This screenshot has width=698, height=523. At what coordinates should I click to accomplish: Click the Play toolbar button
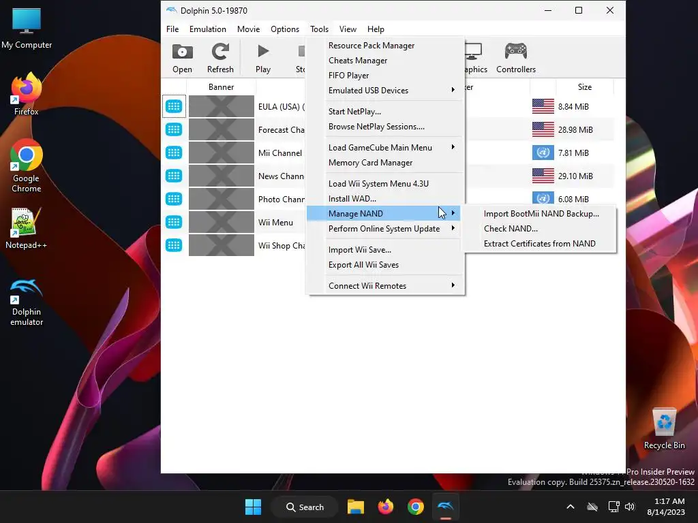pyautogui.click(x=262, y=58)
